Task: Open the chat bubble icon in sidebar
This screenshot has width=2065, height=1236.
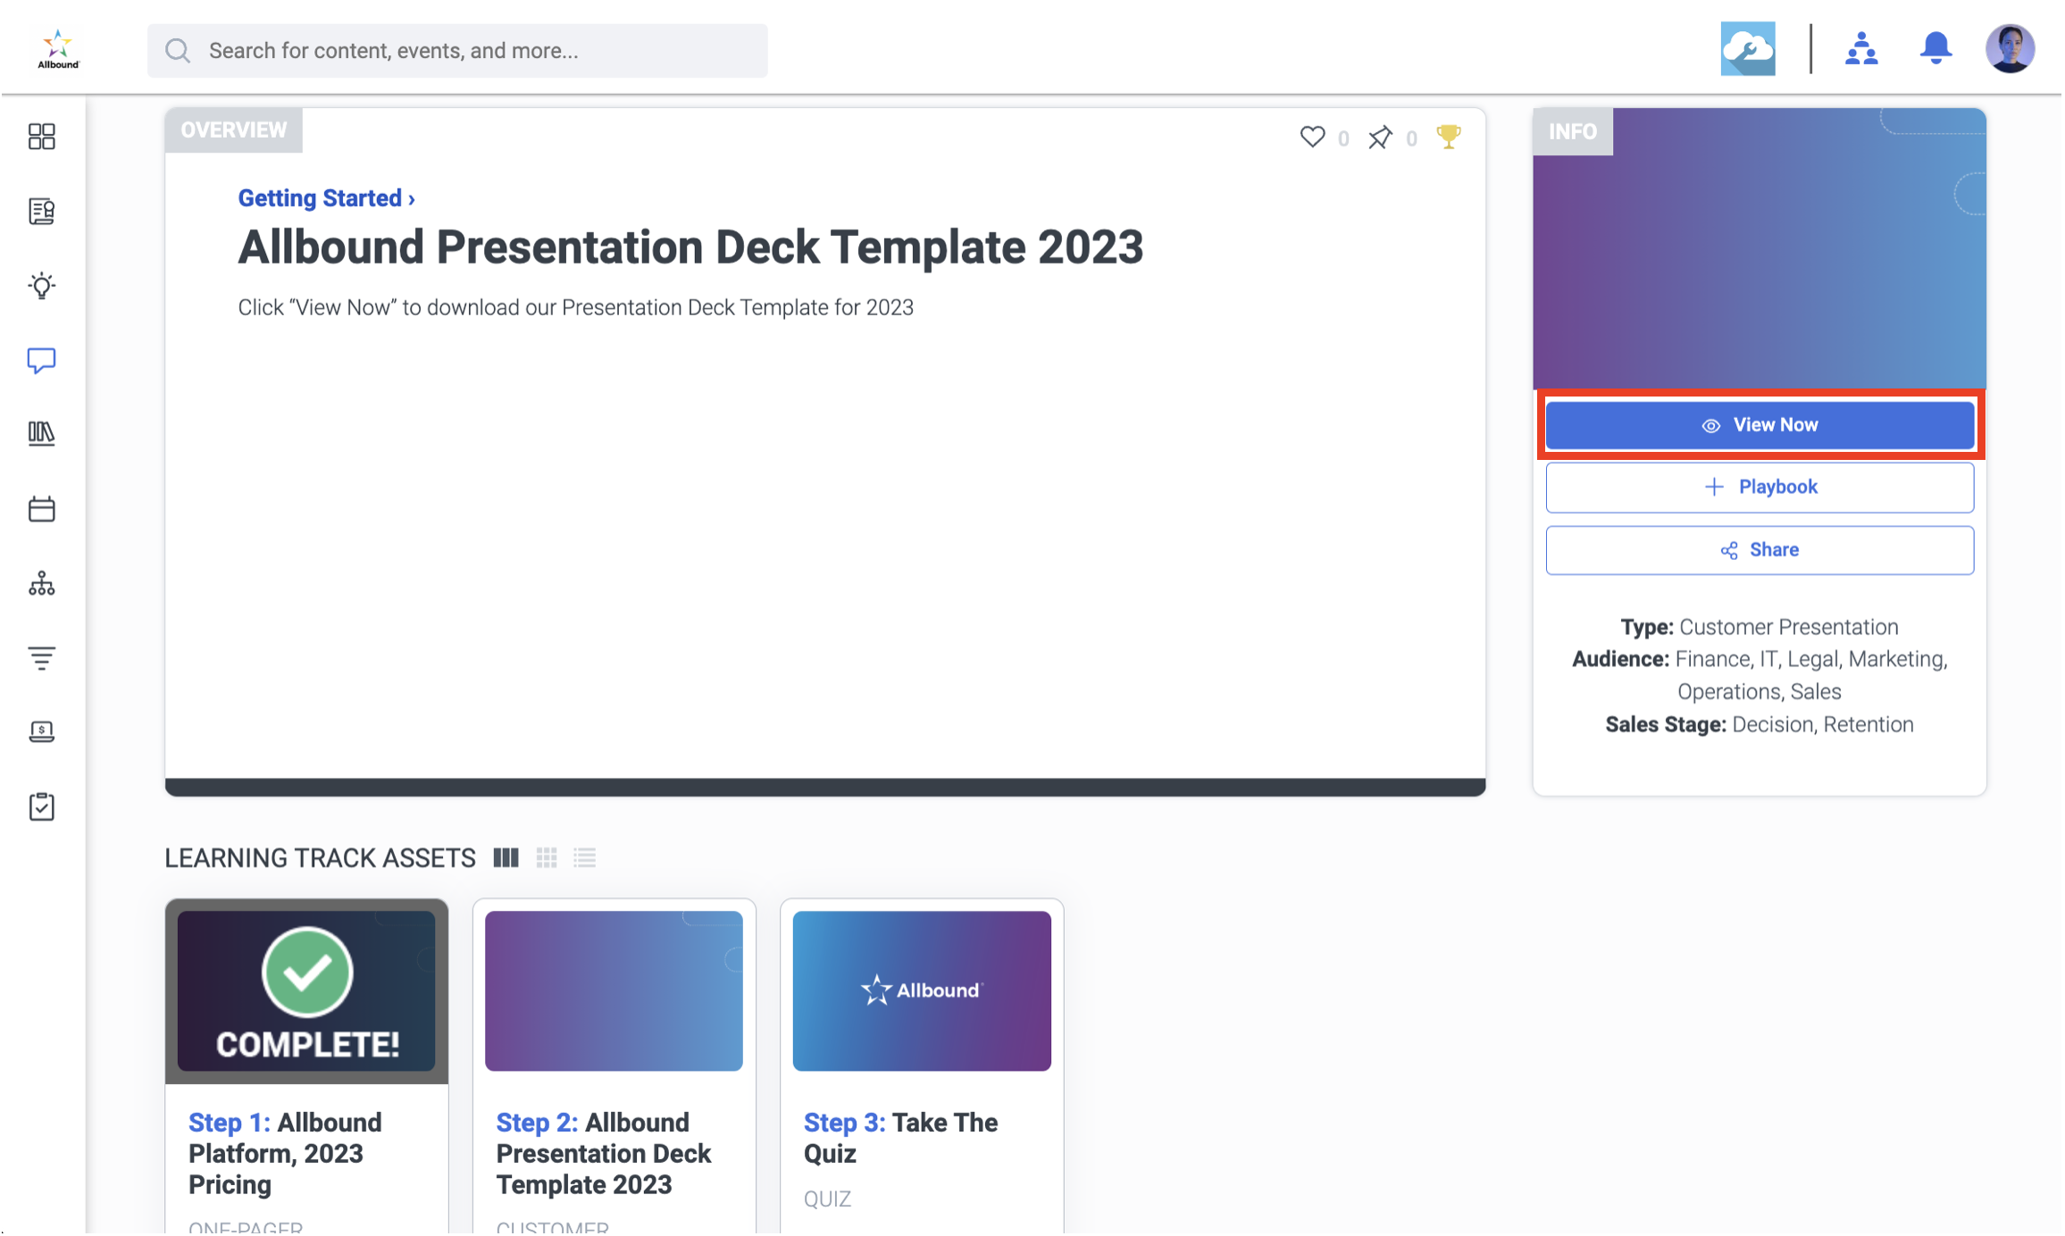Action: [42, 360]
